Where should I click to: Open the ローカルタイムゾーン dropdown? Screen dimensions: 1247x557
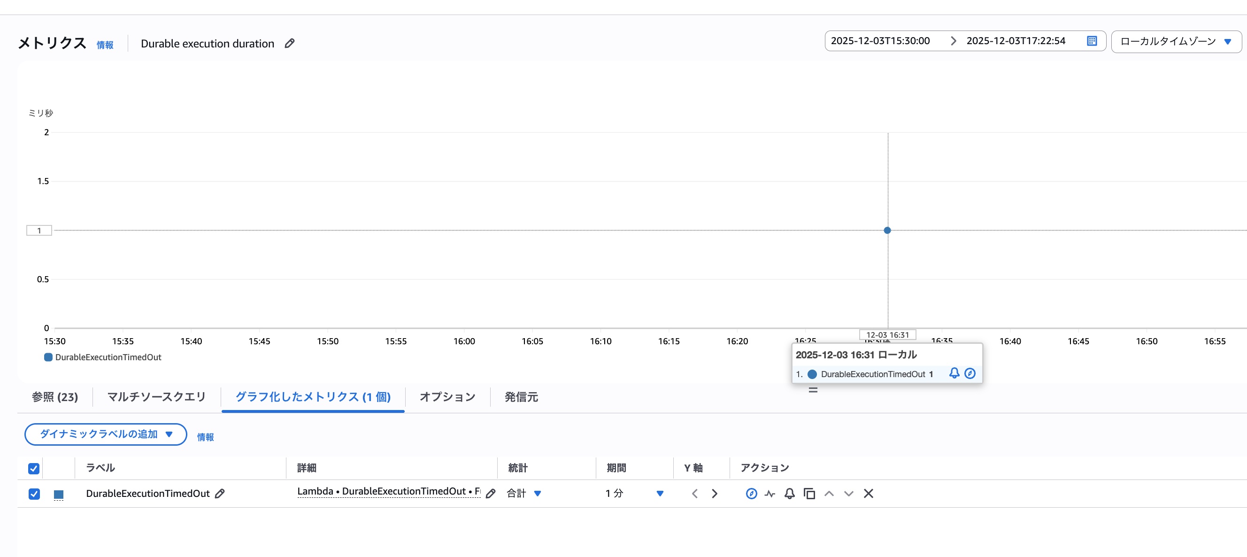(1175, 41)
